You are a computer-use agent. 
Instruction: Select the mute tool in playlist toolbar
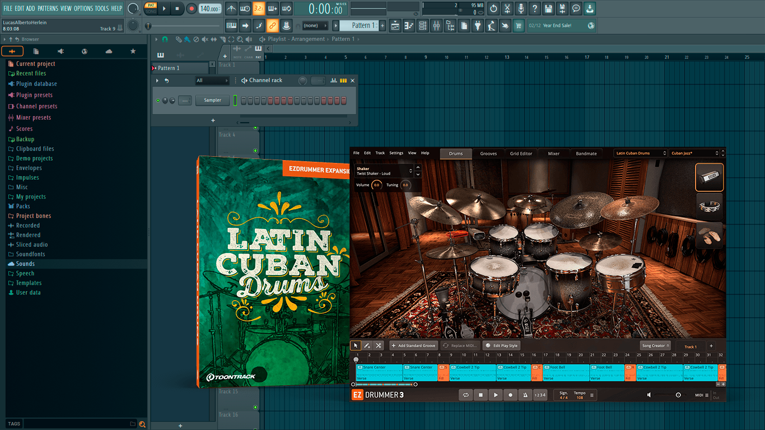[x=204, y=39]
